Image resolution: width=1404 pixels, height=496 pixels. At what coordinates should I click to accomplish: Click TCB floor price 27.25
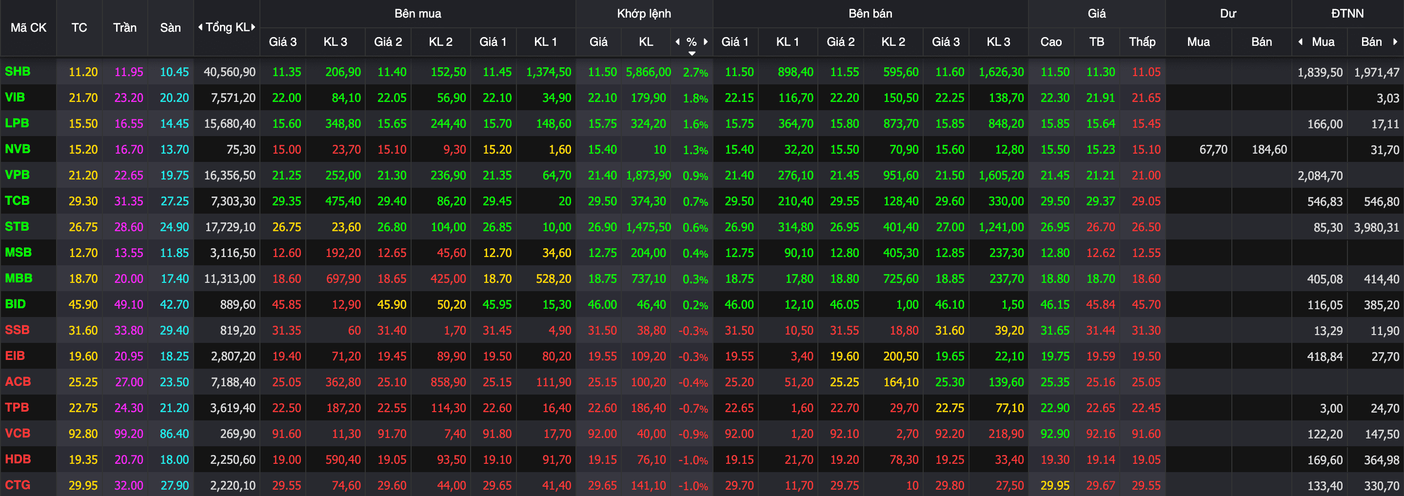(175, 201)
